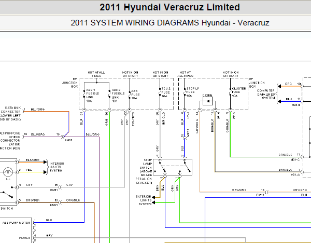Click the 'I/P-K' vertical label
Image resolution: width=311 pixels, height=243 pixels.
point(234,115)
